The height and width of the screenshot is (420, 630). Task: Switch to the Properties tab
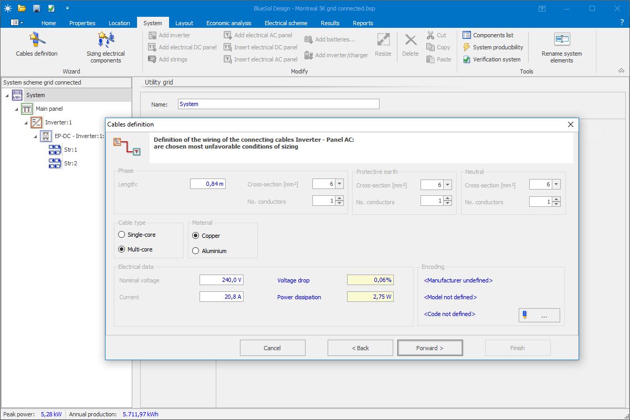click(x=82, y=23)
